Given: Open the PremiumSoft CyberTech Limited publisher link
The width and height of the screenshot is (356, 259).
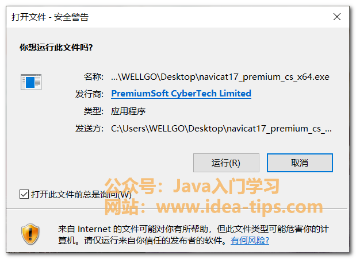Looking at the screenshot, I should tap(181, 94).
